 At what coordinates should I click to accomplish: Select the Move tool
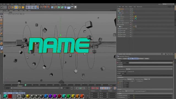coord(13,7)
